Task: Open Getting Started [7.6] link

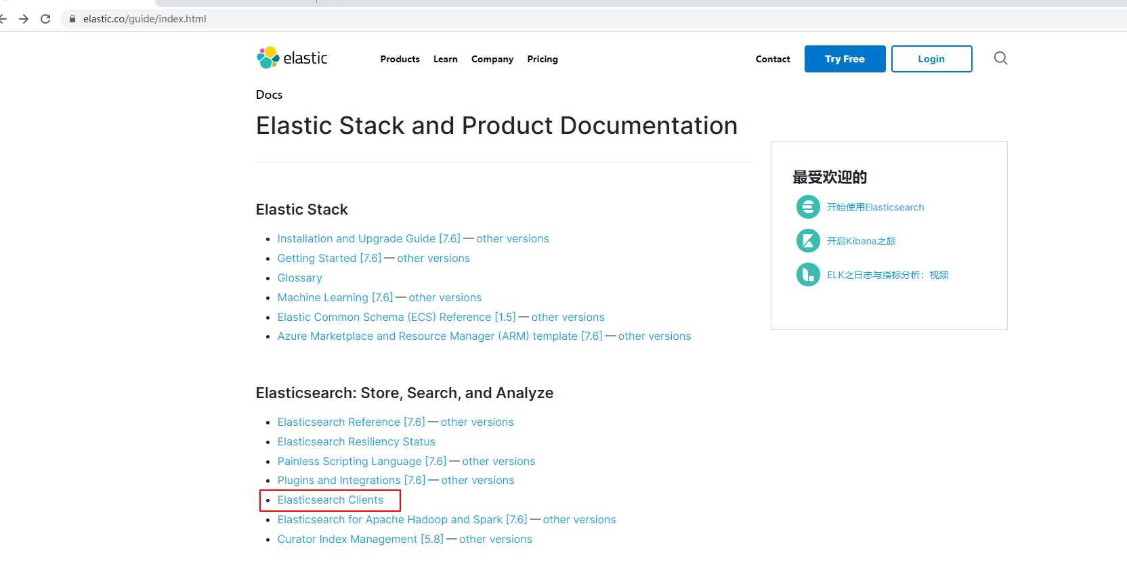Action: click(x=329, y=258)
